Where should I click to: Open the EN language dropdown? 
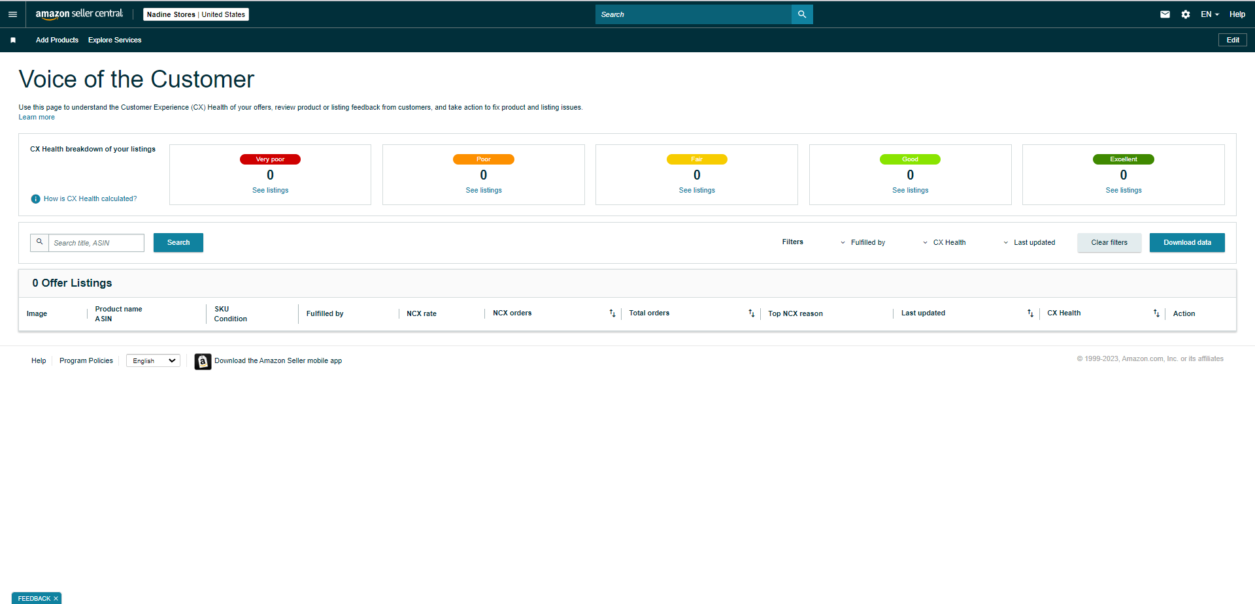pos(1210,14)
